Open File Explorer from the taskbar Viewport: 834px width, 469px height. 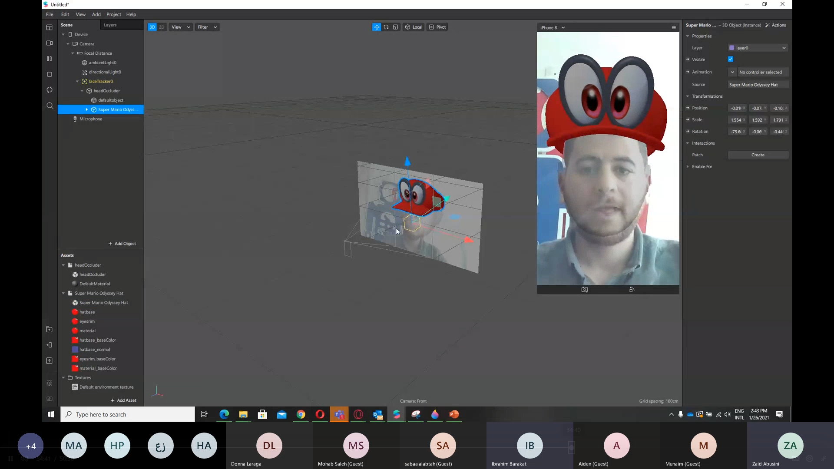(x=243, y=415)
